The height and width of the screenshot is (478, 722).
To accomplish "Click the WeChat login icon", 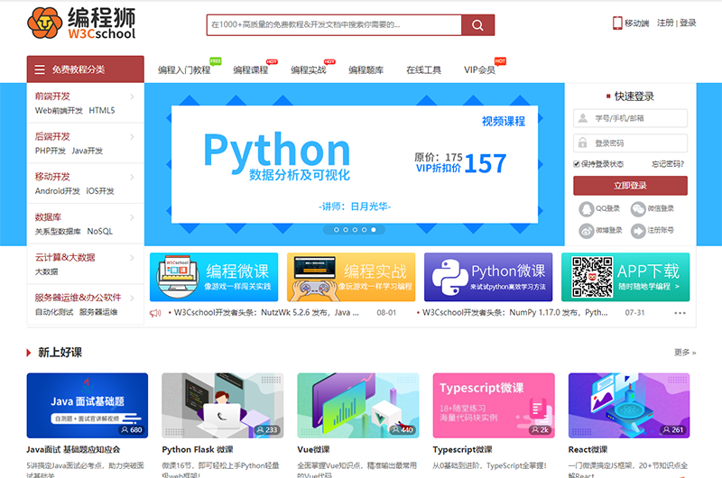I will pos(638,209).
